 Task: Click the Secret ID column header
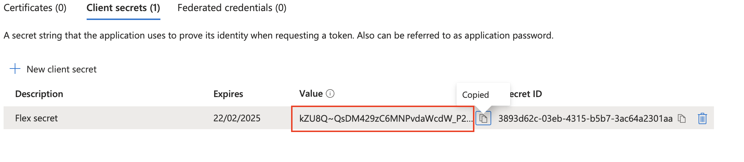tap(526, 94)
